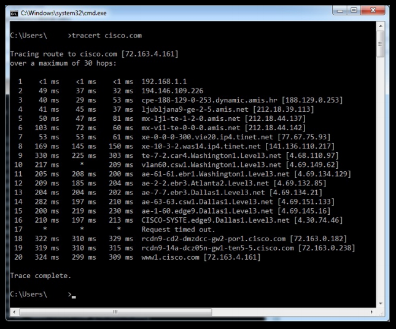Click hostname CISCO-SYSTE.edge9.Dallas1.Level3.net
The image size is (396, 329).
215,220
